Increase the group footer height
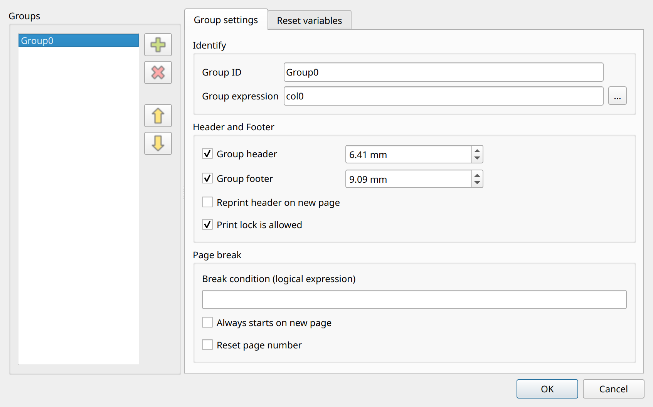The image size is (653, 407). pos(477,175)
